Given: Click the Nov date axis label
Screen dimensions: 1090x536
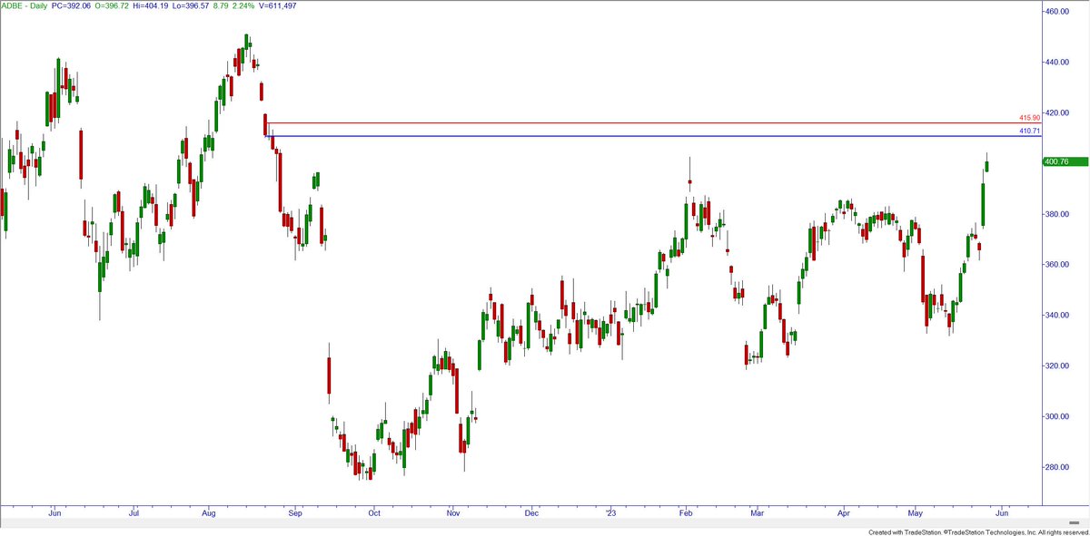Looking at the screenshot, I should (454, 512).
